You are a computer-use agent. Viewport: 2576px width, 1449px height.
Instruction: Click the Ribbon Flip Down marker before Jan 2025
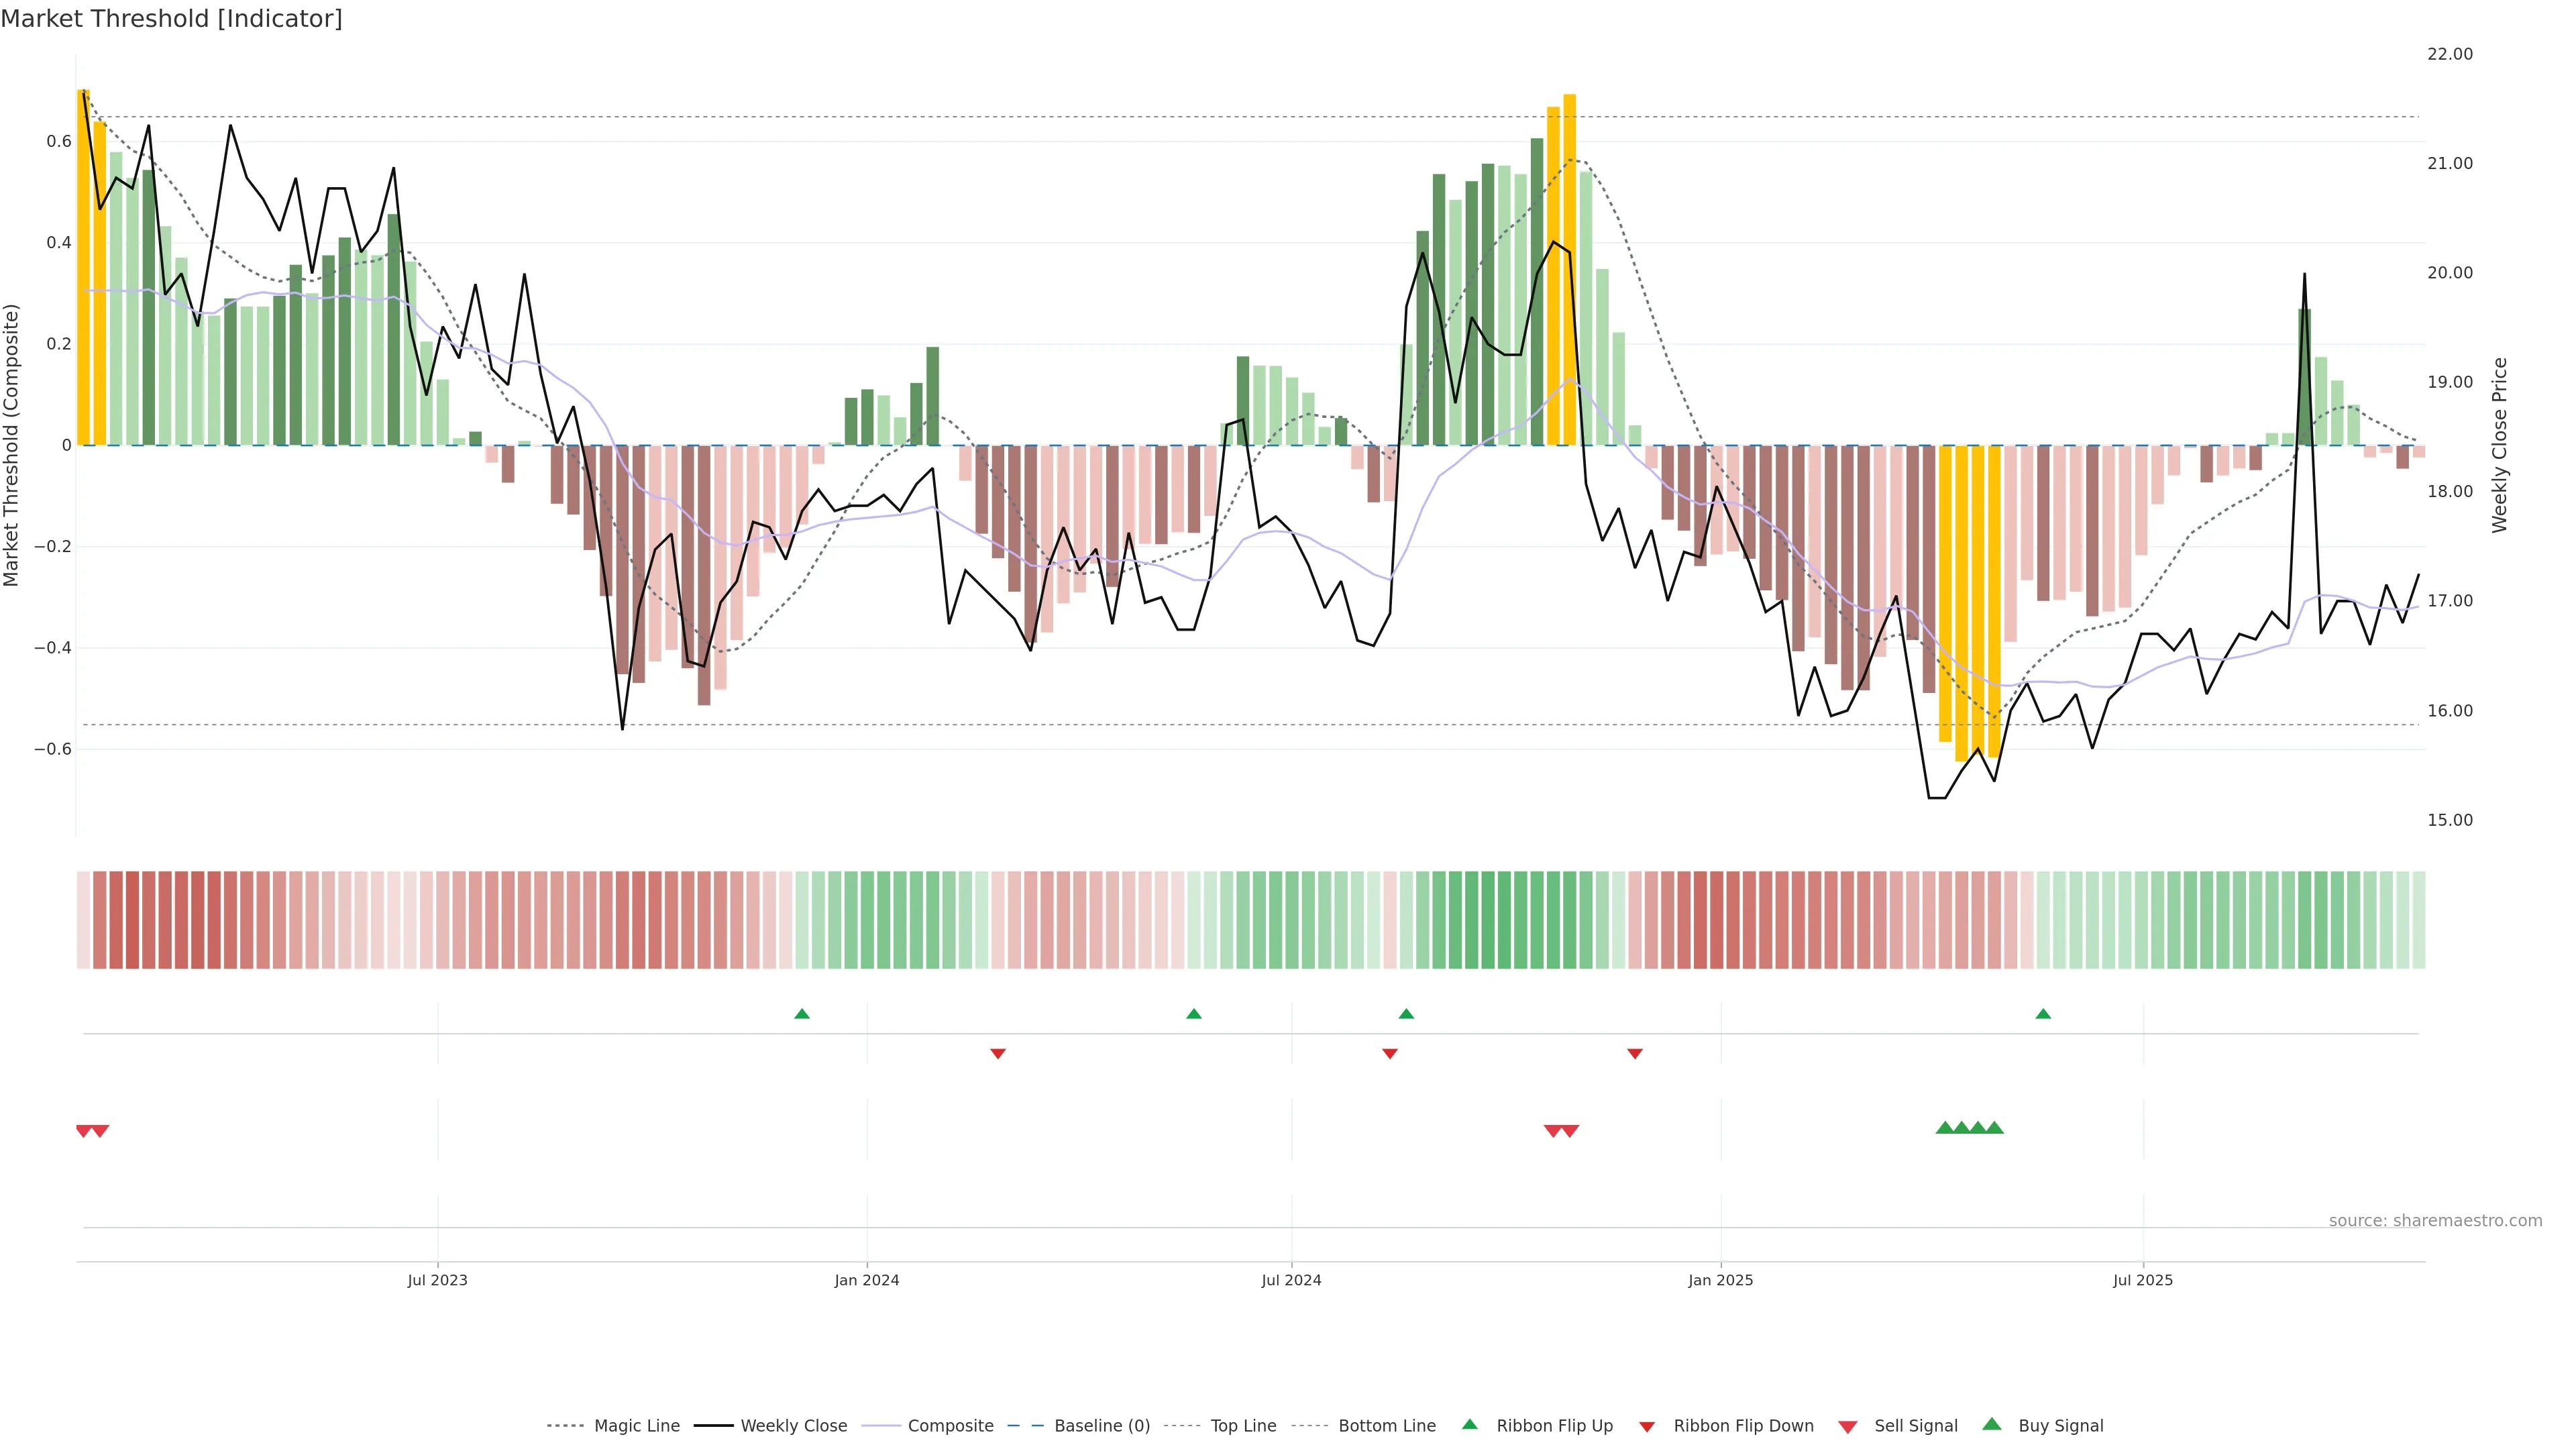1635,1053
